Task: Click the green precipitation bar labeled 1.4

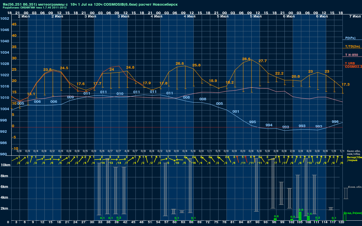Action: click(x=308, y=218)
